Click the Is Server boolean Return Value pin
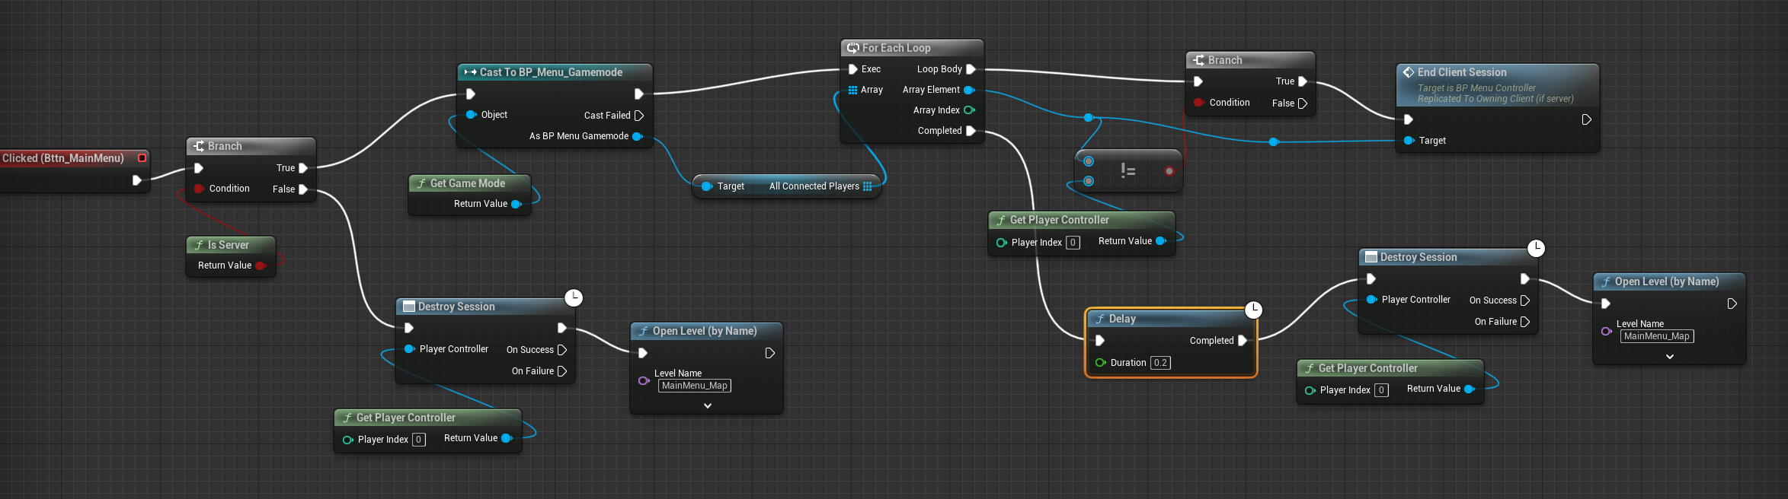Screen dimensions: 1788x499 tap(261, 265)
